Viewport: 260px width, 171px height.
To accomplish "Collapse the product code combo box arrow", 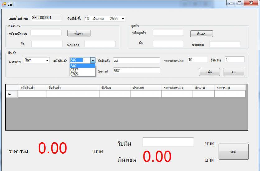I will pos(93,60).
